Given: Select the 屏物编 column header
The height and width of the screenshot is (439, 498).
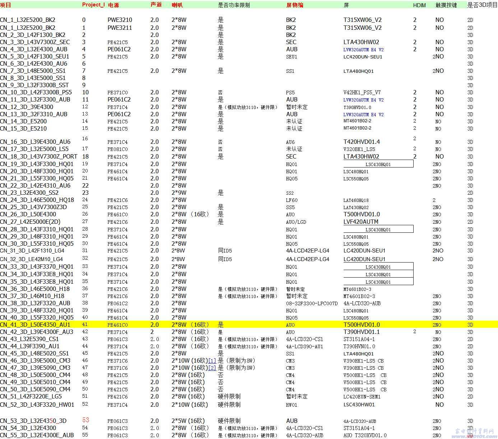Looking at the screenshot, I should click(295, 5).
